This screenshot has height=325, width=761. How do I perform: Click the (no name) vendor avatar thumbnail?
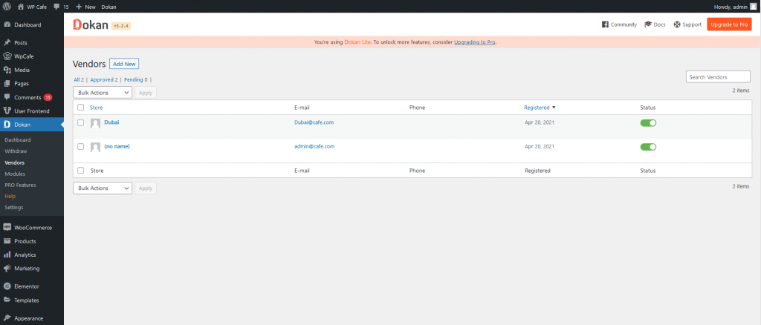click(x=95, y=147)
